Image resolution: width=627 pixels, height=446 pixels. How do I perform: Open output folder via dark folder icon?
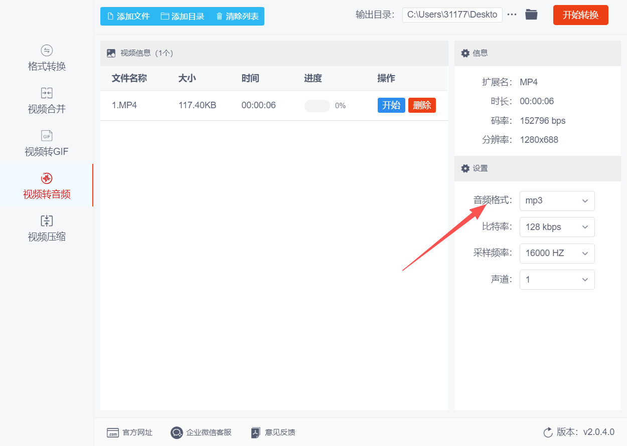[531, 15]
